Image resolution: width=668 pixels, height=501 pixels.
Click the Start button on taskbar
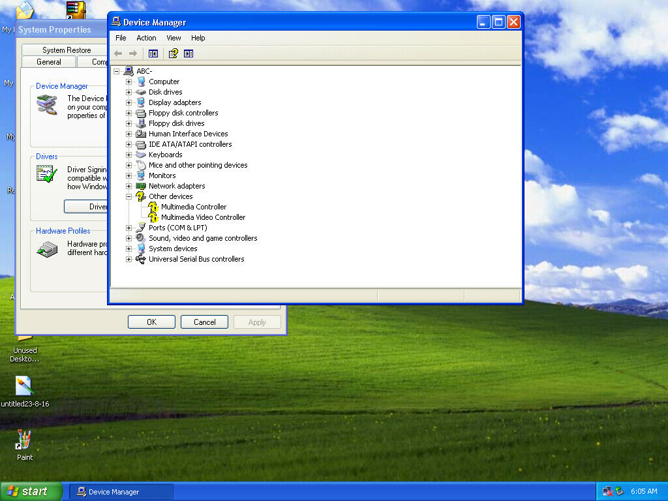click(31, 491)
